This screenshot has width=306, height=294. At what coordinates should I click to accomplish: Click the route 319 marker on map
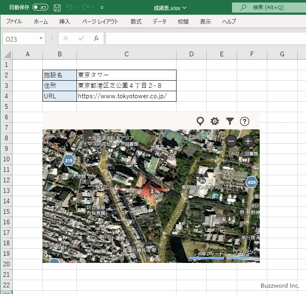tap(69, 160)
